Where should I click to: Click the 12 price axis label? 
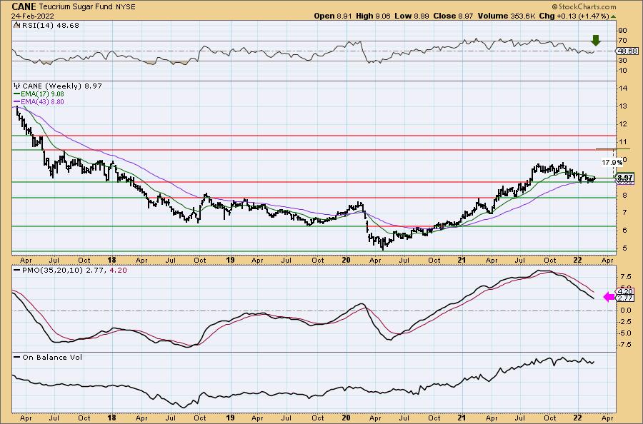pyautogui.click(x=623, y=123)
